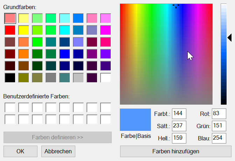Click into the Rot value field
Image resolution: width=235 pixels, height=161 pixels.
[x=219, y=114]
